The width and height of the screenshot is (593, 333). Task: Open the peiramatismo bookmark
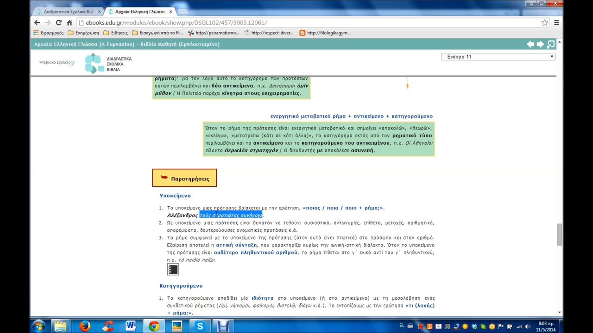tap(214, 33)
